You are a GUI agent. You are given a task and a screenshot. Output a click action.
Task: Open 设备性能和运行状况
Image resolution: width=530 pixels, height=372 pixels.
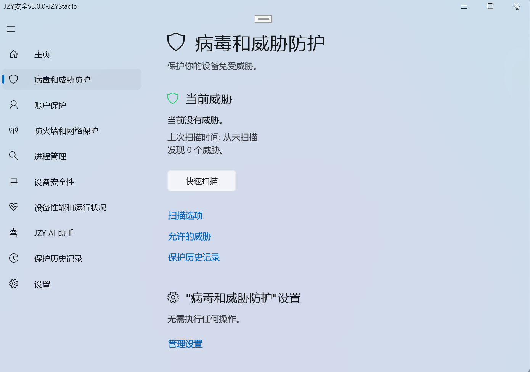coord(72,207)
